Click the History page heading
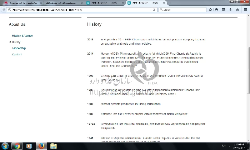Viewport: 250px width, 150px height. pyautogui.click(x=94, y=24)
